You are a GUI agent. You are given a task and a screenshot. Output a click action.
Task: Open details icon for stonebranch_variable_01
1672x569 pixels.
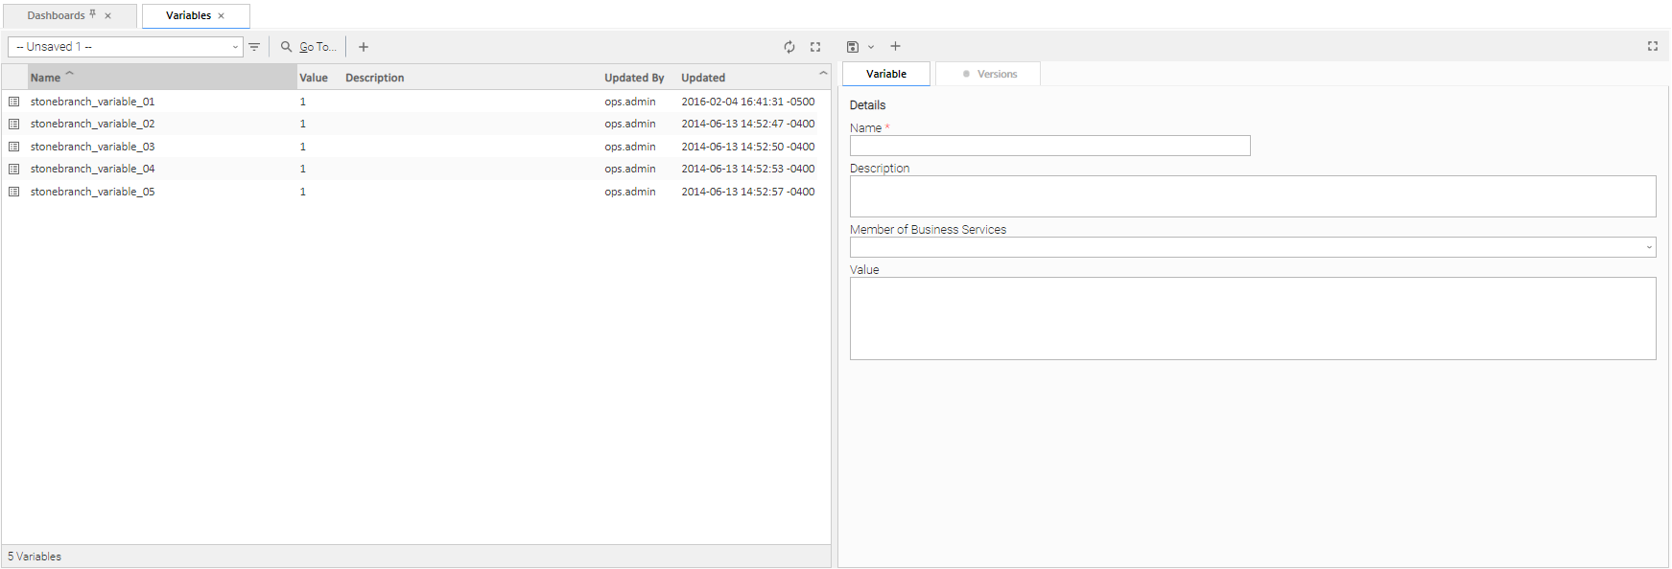[14, 102]
